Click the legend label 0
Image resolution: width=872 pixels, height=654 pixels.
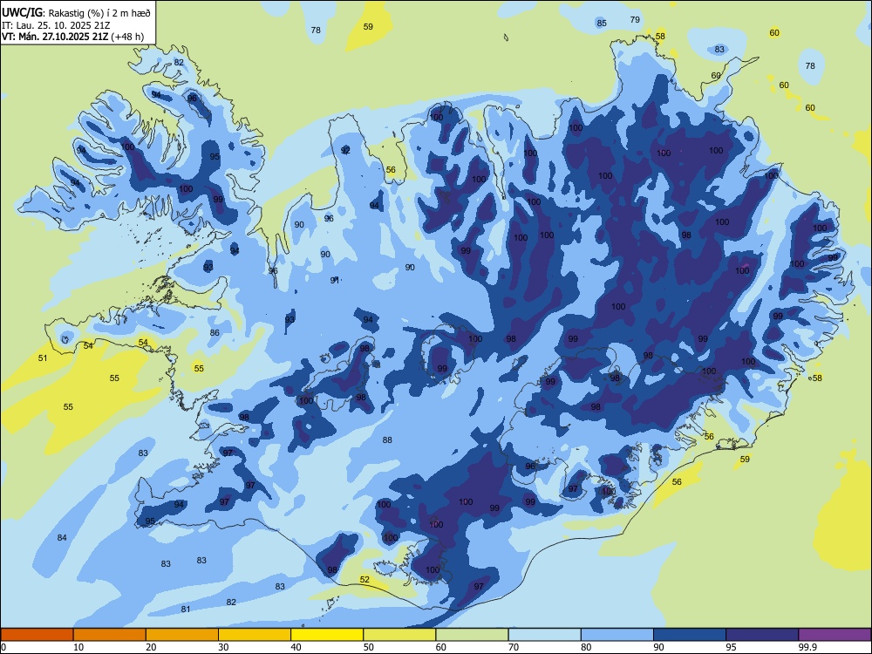click(x=3, y=647)
